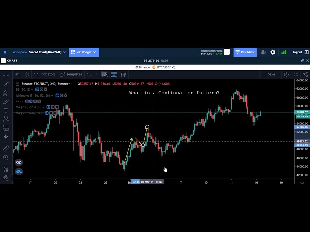Hide the MA (50, close, 0) indicator

pyautogui.click(x=47, y=113)
